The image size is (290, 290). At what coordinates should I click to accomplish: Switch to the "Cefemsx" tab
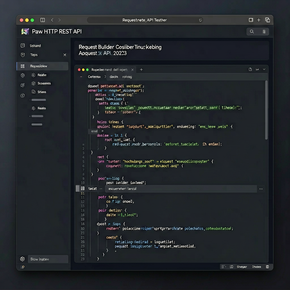point(94,77)
